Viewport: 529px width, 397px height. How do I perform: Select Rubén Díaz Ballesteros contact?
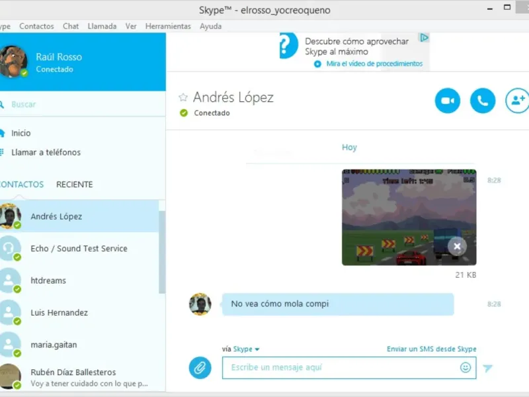pos(79,376)
